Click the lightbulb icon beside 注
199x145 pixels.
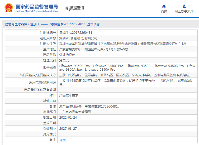[51, 140]
